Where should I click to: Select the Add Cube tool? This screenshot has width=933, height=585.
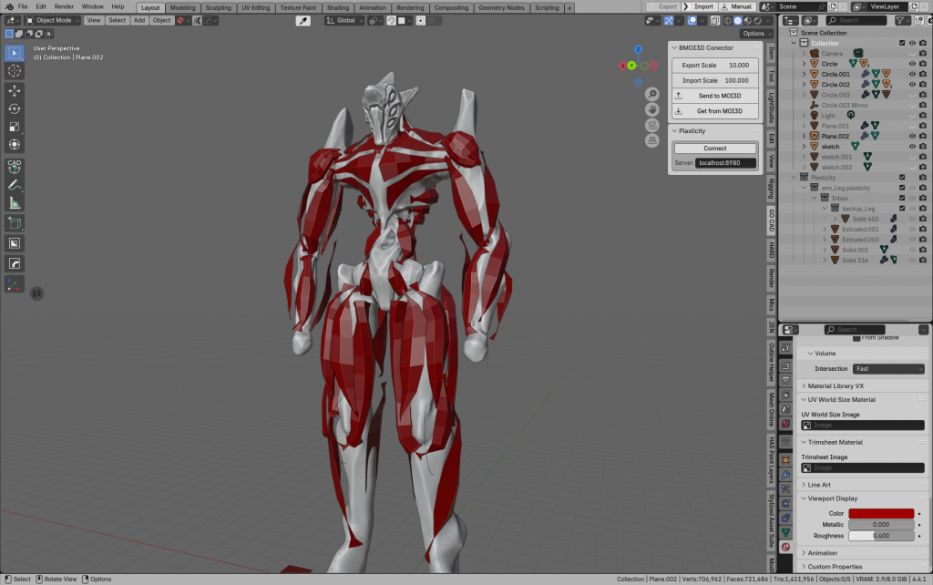(15, 222)
